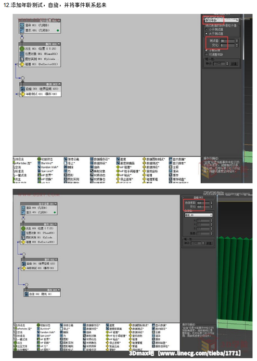Click 位置对象 001 icon in first screenshot
257x361 pixels.
pyautogui.click(x=22, y=54)
